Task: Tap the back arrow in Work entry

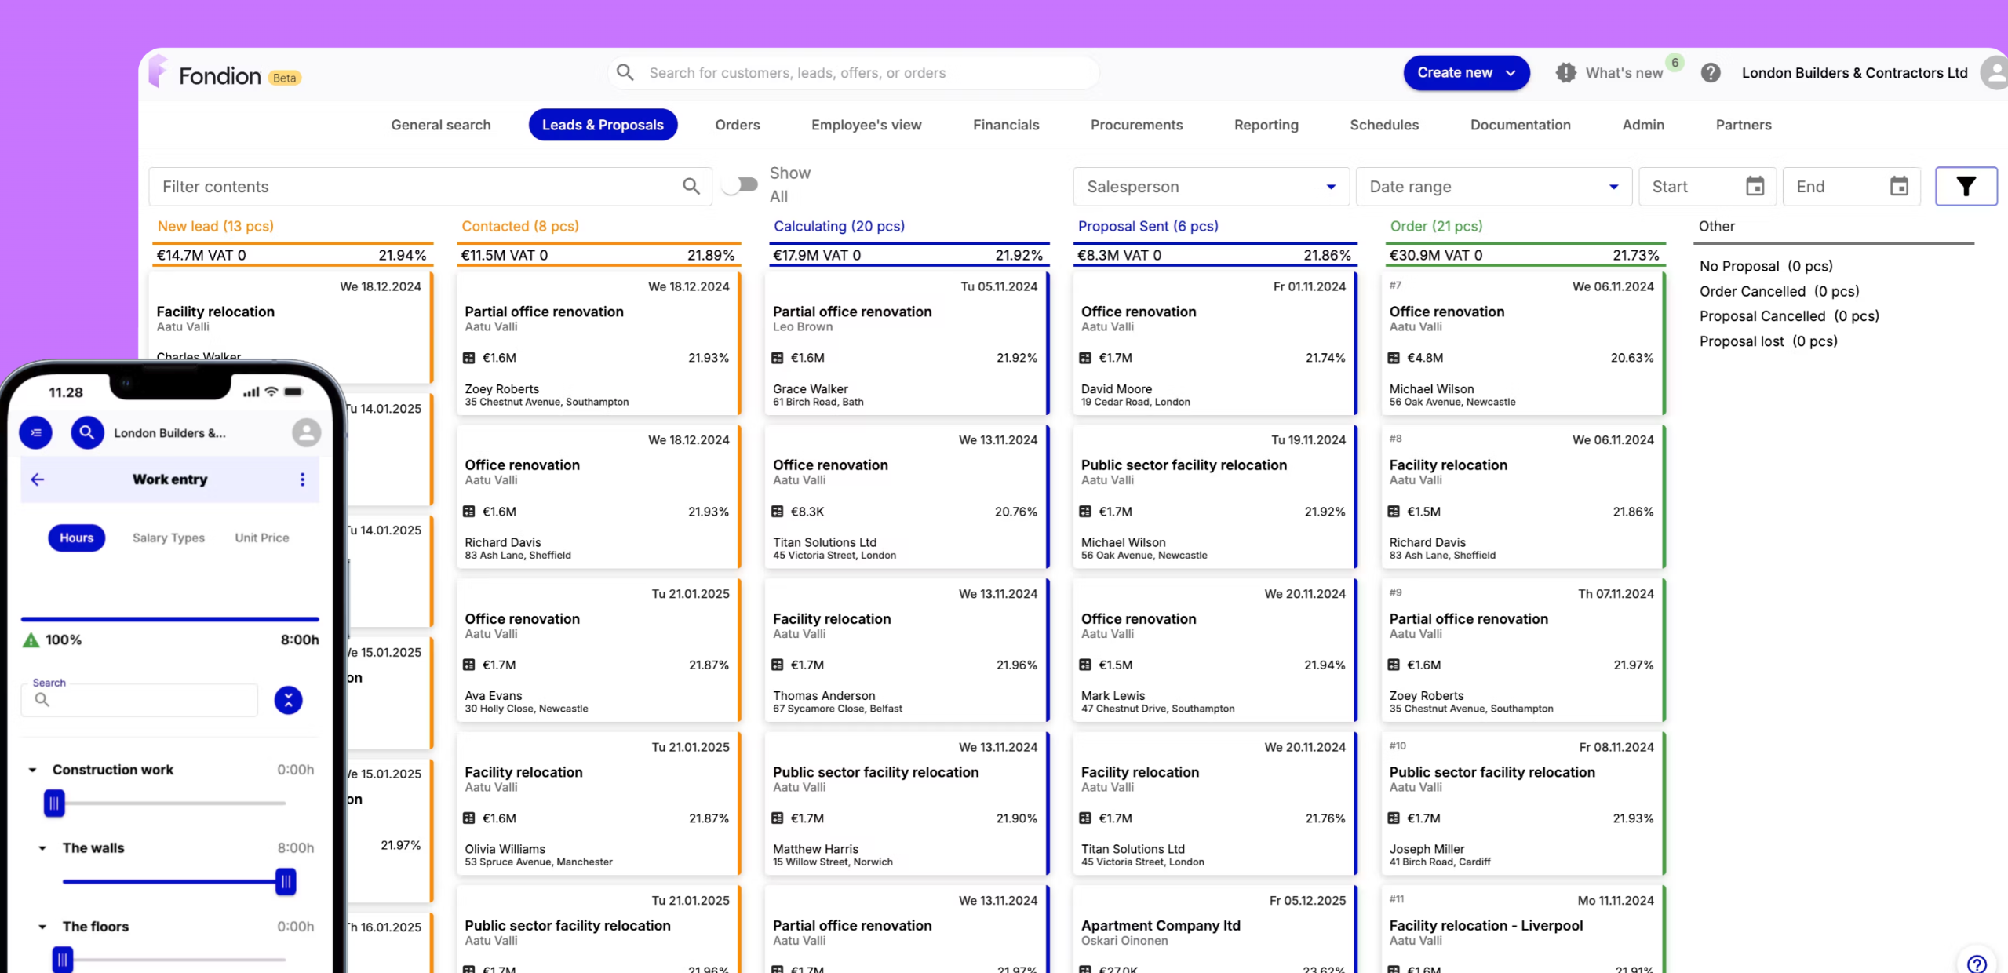Action: pyautogui.click(x=38, y=479)
